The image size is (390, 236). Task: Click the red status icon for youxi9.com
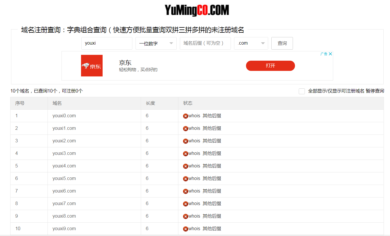[185, 229]
